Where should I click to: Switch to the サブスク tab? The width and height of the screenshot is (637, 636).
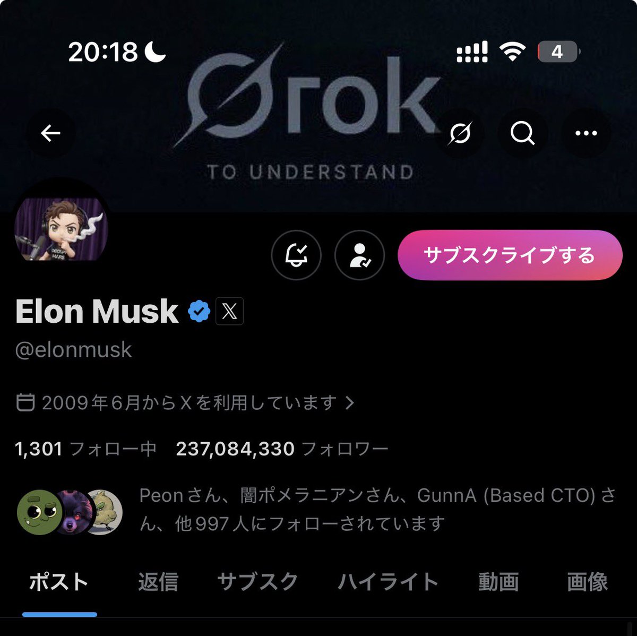coord(258,582)
